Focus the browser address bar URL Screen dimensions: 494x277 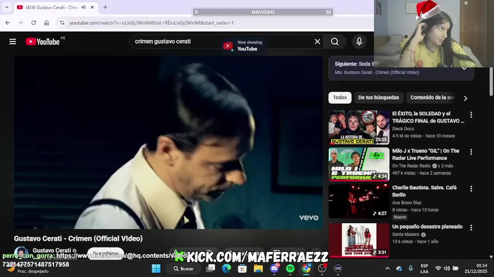(x=151, y=23)
